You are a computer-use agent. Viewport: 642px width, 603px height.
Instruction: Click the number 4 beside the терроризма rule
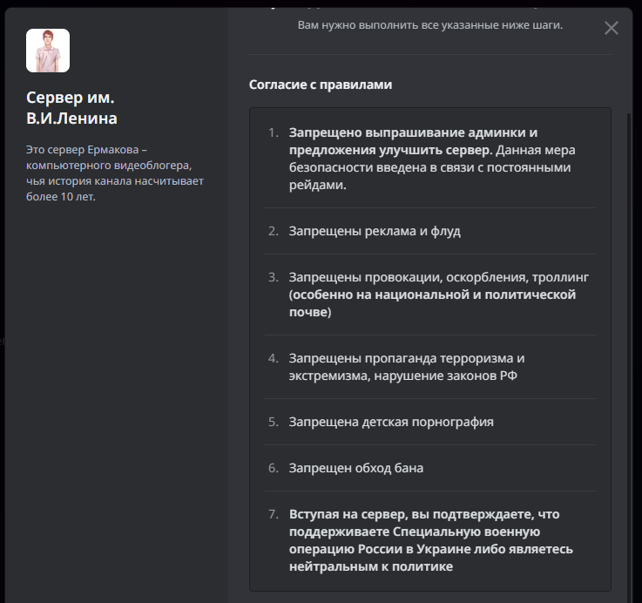coord(273,358)
